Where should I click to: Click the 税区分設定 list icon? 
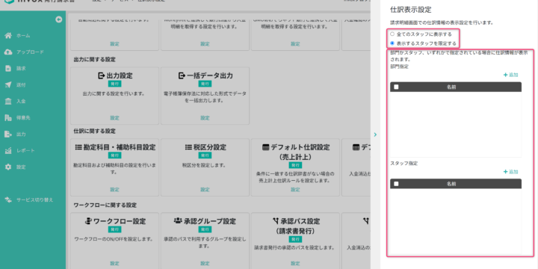point(188,147)
